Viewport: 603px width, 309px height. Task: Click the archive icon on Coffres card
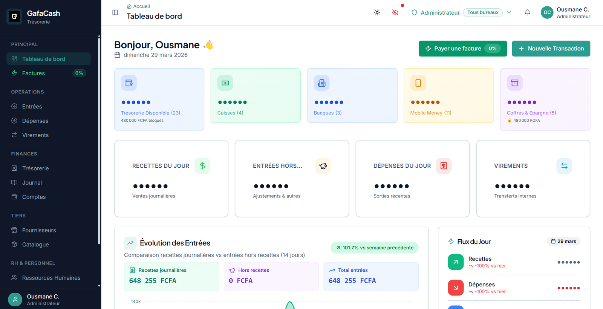tap(515, 83)
